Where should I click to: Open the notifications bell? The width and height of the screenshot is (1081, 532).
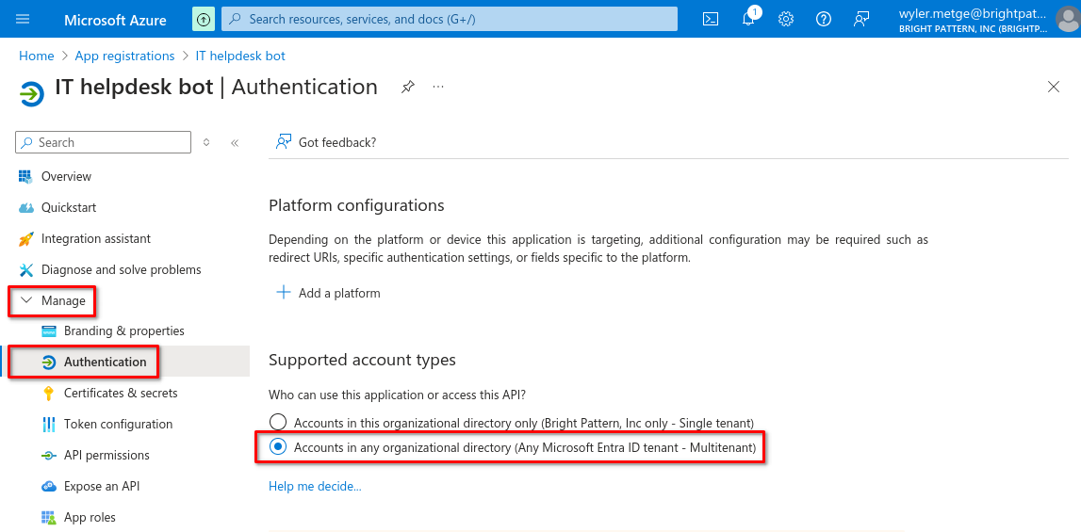tap(748, 19)
